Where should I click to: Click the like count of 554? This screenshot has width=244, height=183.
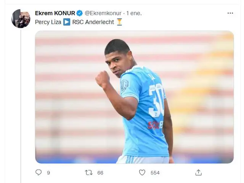(155, 173)
